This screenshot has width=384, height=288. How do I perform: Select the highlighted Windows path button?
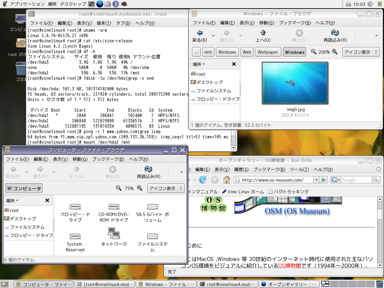[295, 52]
